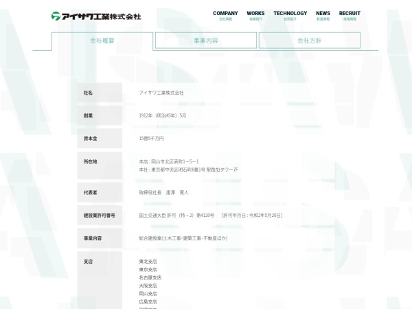Open the WORKS menu
Viewport: 412px width, 309px height.
(x=255, y=16)
